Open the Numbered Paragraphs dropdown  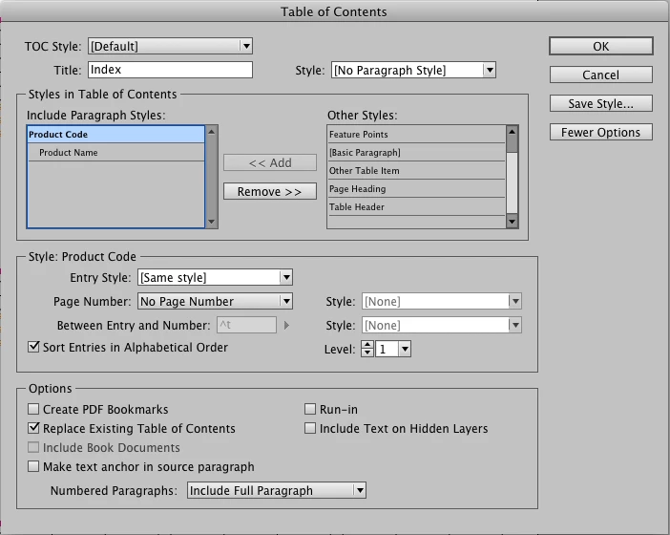tap(277, 490)
